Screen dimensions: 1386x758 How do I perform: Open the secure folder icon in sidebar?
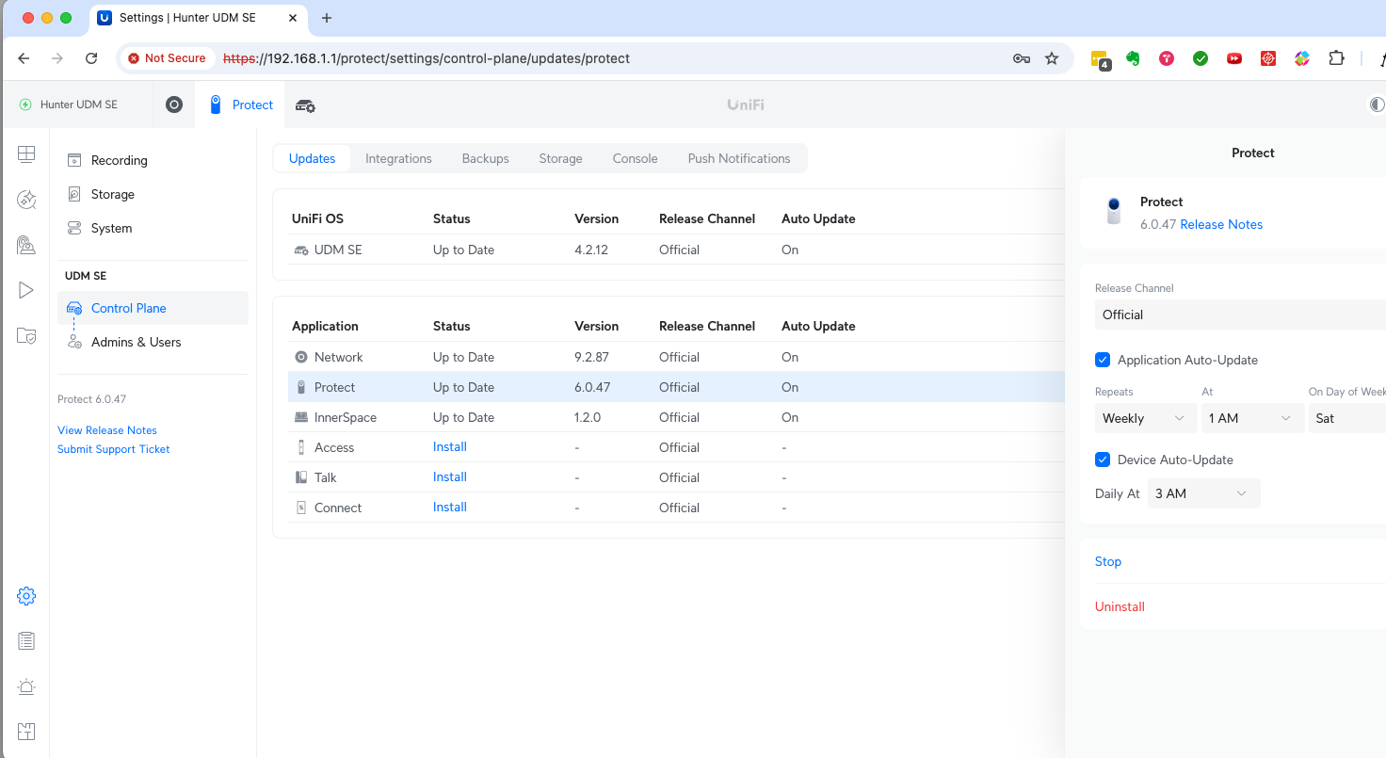26,335
